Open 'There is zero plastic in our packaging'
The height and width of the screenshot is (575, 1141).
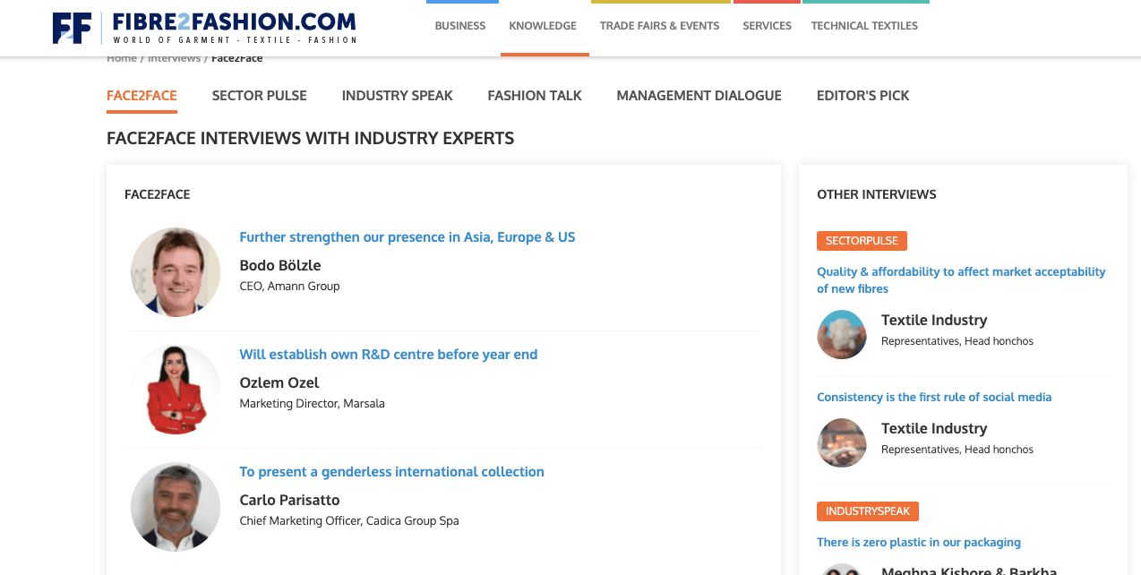click(x=919, y=542)
